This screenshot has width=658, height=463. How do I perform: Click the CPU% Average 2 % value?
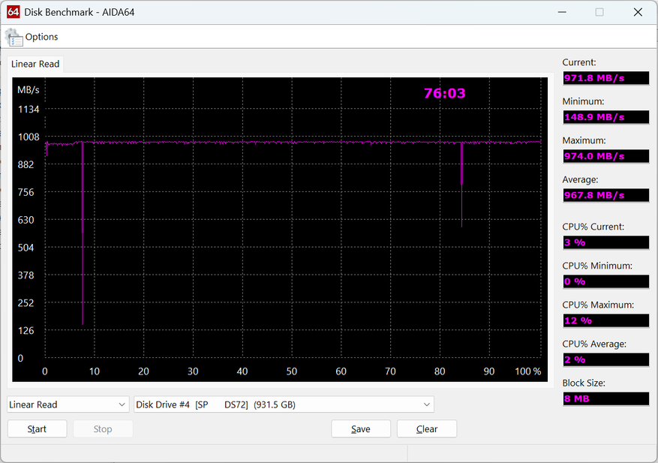pos(606,359)
